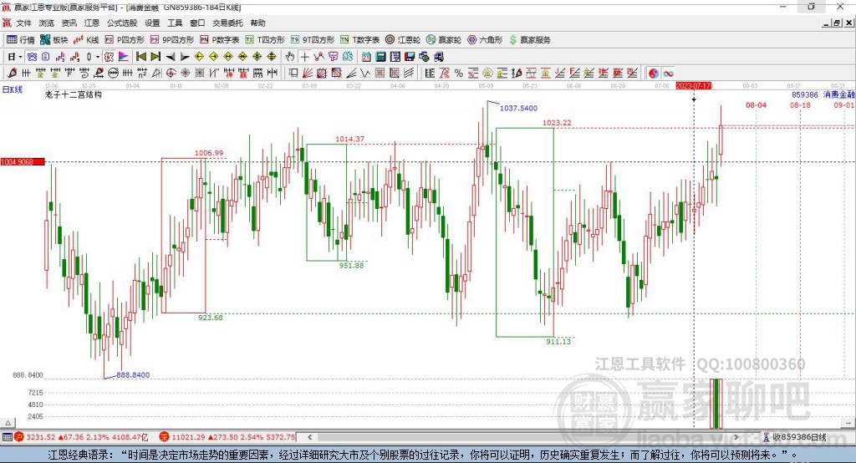Screen dimensions: 856x463
Task: Click horizontal scrollbar left arrow
Action: tap(309, 437)
